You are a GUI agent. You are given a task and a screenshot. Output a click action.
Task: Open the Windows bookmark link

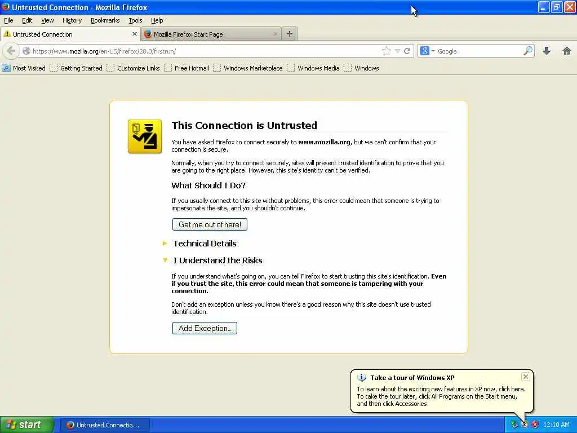click(362, 68)
